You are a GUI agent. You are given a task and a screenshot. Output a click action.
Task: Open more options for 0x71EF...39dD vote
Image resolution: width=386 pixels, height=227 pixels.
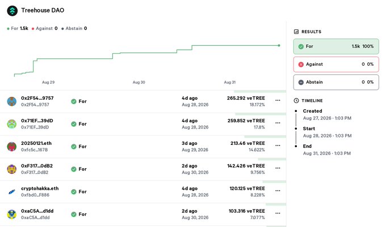coord(278,123)
